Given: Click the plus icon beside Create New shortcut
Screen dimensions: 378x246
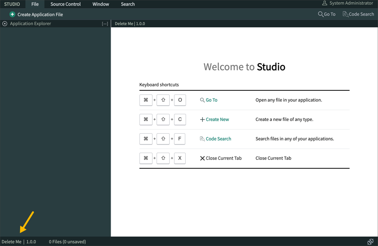Looking at the screenshot, I should pyautogui.click(x=203, y=119).
